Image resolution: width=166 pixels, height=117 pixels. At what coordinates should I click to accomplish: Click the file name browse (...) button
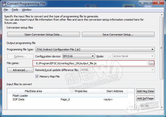[151, 63]
